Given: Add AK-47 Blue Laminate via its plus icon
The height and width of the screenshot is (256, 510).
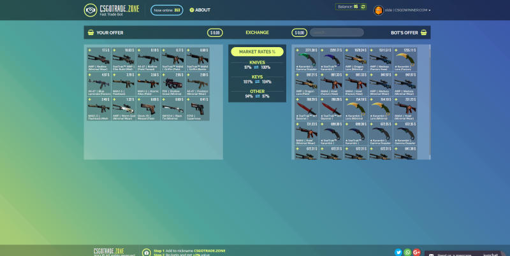Looking at the screenshot, I should [x=89, y=75].
